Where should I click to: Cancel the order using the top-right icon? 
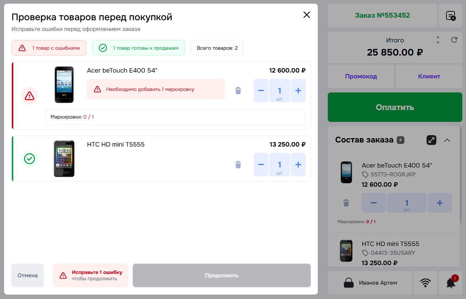click(451, 15)
